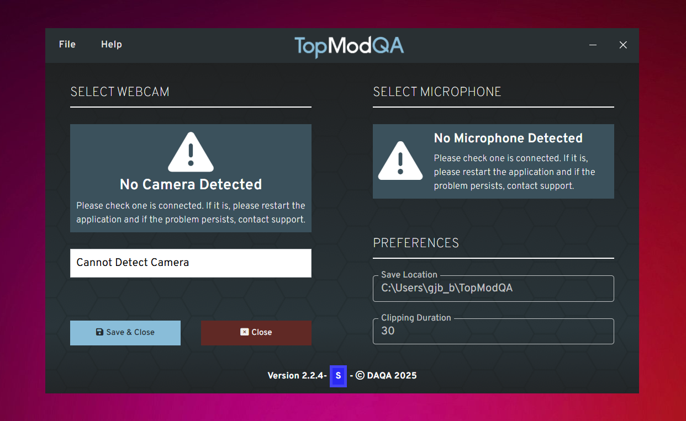Click the No Microphone Detected heading
Image resolution: width=686 pixels, height=421 pixels.
(x=508, y=138)
